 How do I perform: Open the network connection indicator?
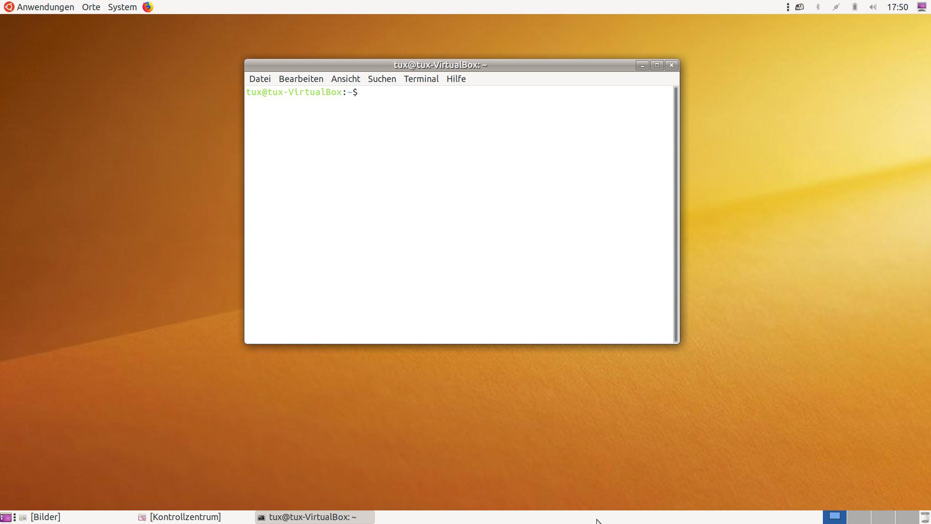836,7
